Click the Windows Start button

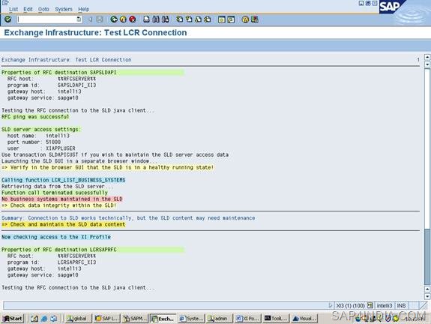point(13,319)
